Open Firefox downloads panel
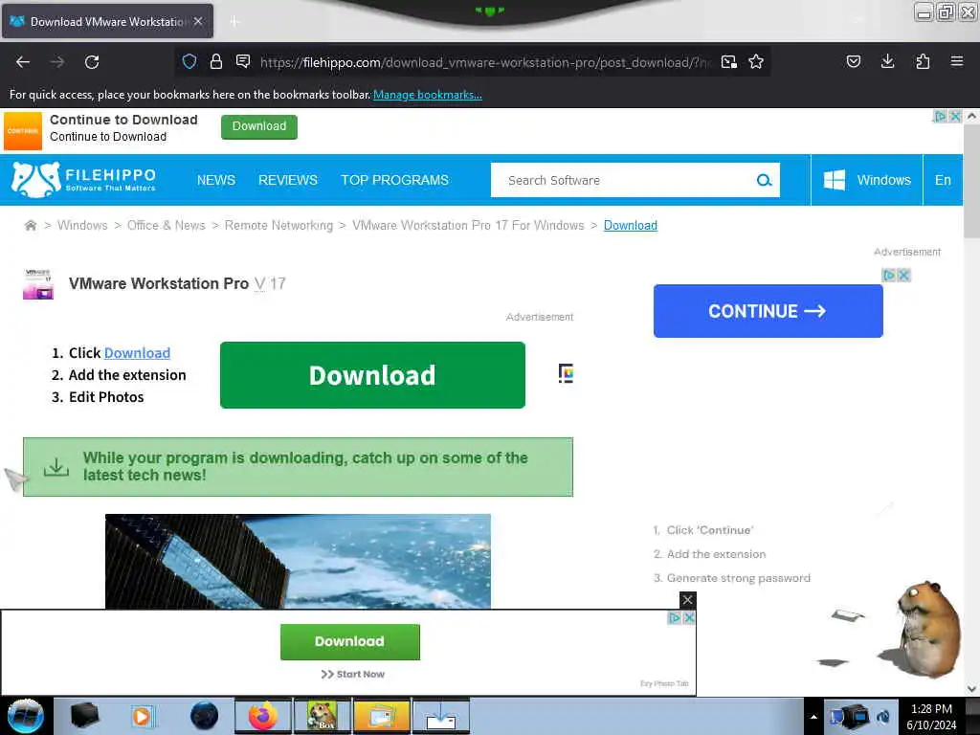The image size is (980, 735). point(887,61)
